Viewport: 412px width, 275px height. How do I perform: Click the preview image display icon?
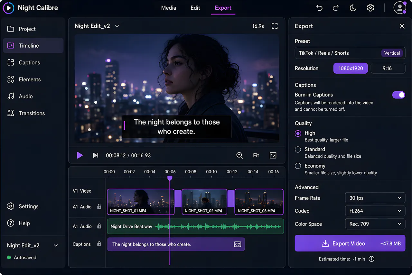point(273,155)
